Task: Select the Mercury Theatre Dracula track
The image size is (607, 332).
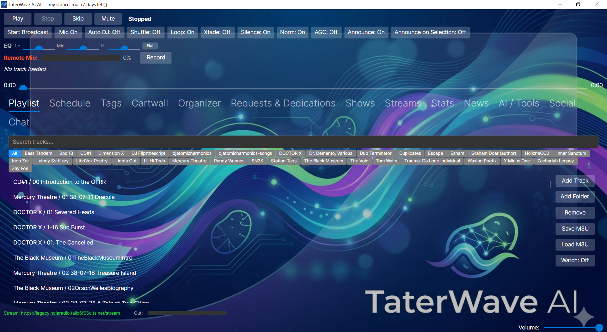Action: (64, 197)
